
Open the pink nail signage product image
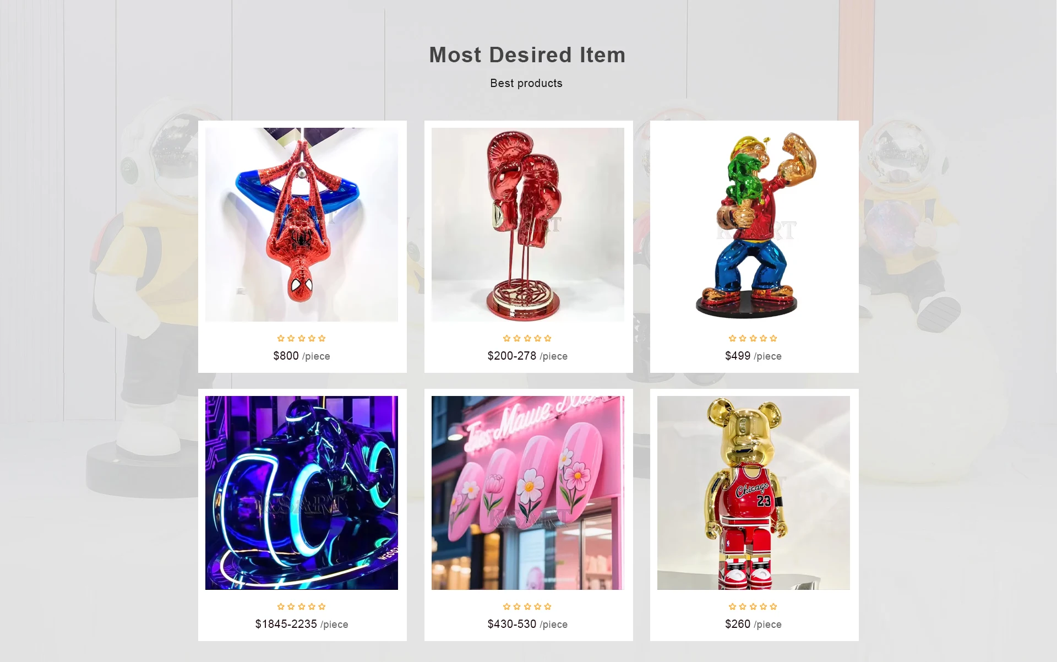pos(527,493)
